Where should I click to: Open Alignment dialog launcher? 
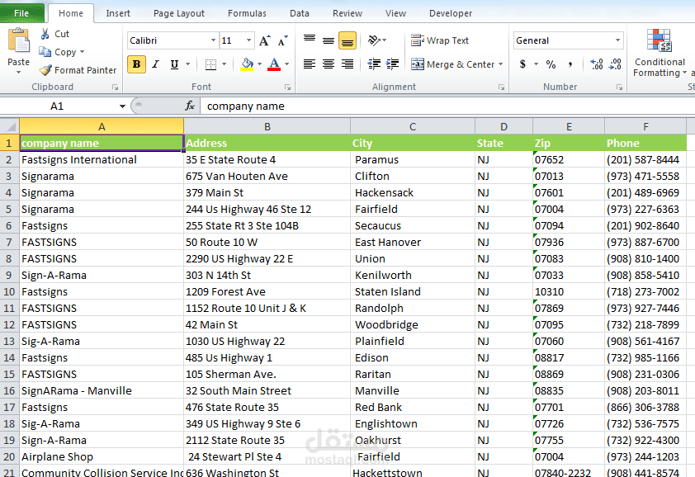(x=501, y=87)
